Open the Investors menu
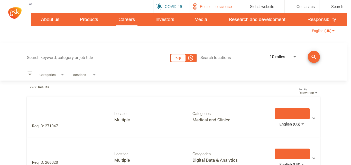This screenshot has width=351, height=165. [165, 20]
